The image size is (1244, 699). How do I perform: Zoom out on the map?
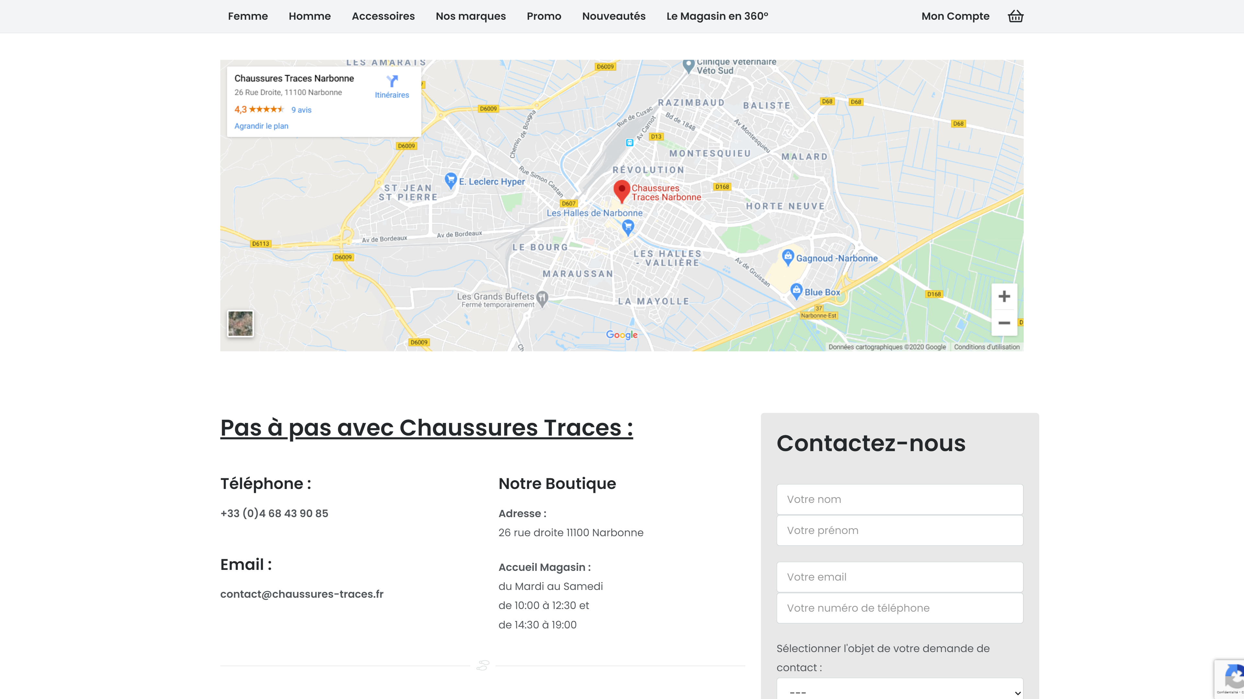tap(1004, 323)
